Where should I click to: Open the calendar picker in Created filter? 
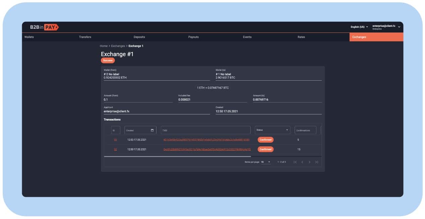152,130
